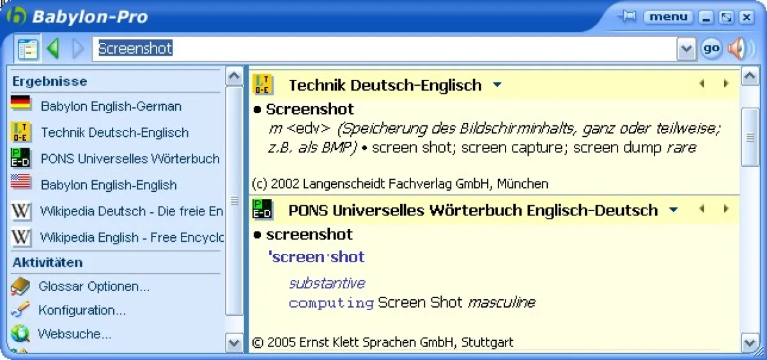The width and height of the screenshot is (767, 360).
Task: Click the 2002 Langenscheidt Fachverlag copyright line
Action: click(400, 184)
